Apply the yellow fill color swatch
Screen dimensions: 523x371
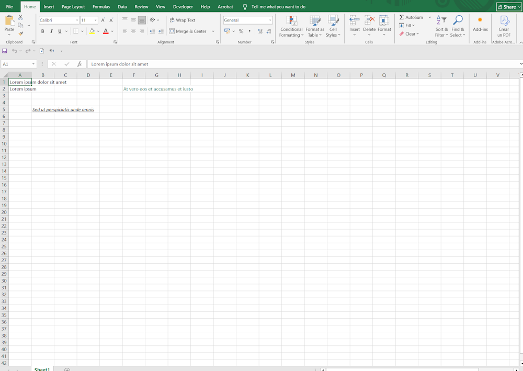pos(92,31)
